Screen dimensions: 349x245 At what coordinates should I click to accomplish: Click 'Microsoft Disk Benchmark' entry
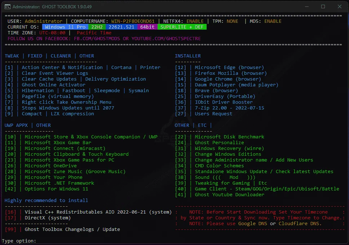[229, 137]
